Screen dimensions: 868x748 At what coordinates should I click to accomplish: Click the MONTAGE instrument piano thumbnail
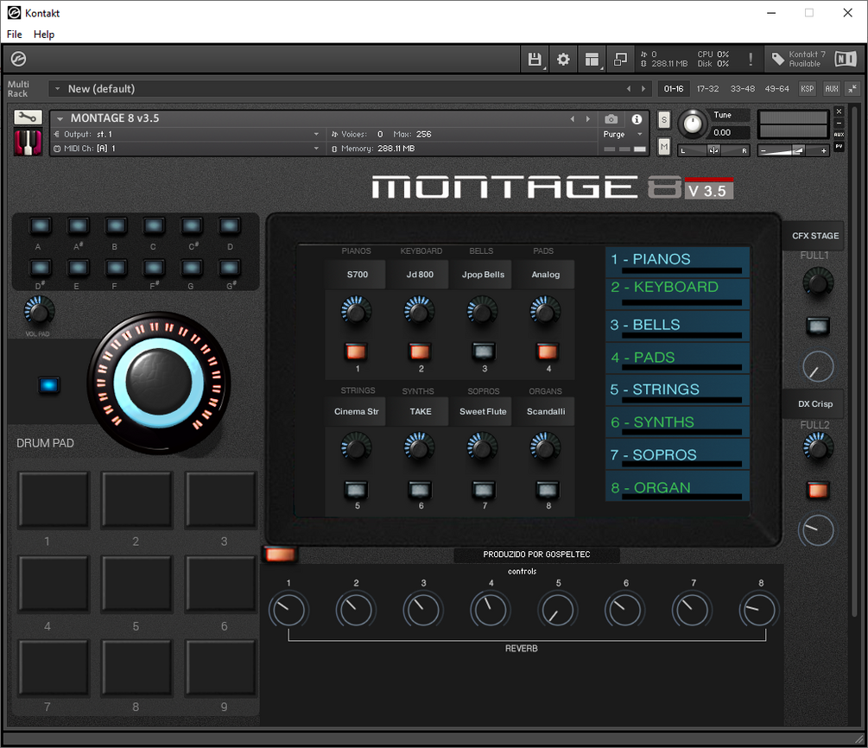[28, 143]
